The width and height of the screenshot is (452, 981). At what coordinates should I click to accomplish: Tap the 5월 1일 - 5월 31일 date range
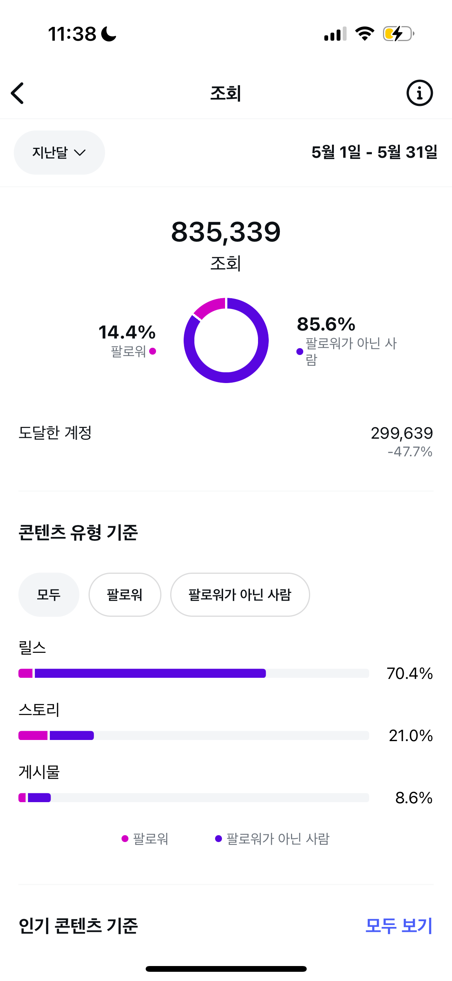point(374,152)
